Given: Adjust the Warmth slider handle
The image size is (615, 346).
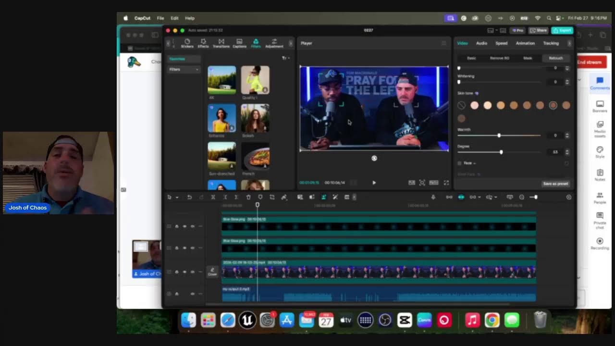Looking at the screenshot, I should pos(499,136).
